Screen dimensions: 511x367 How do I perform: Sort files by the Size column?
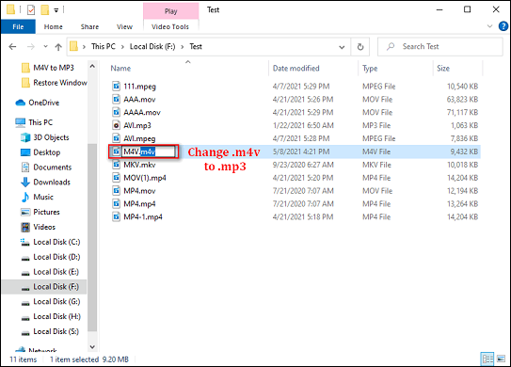443,68
